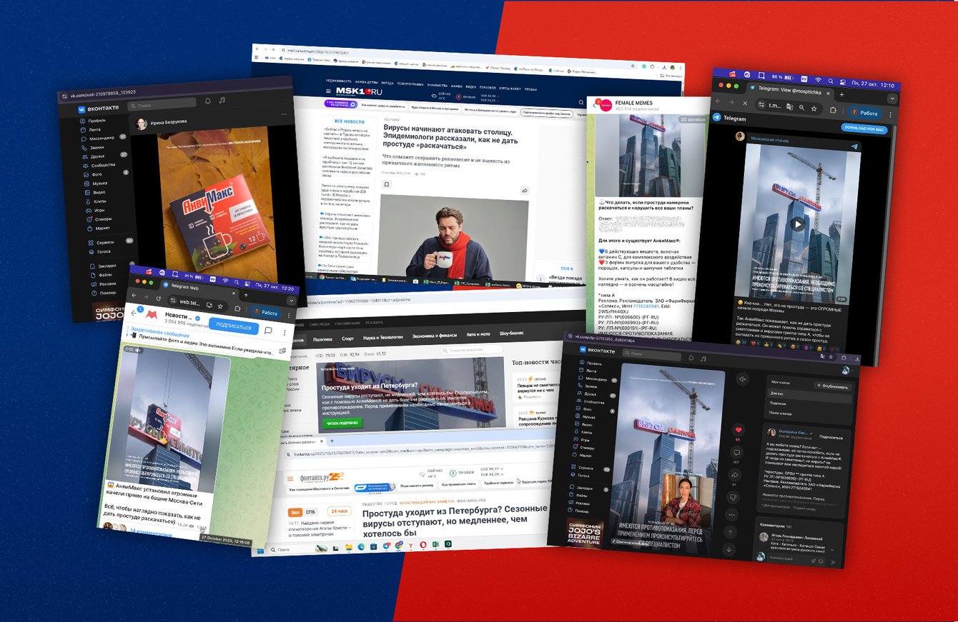The image size is (958, 622).
Task: Open the hamburger menu on the MSK1.RU site
Action: pyautogui.click(x=329, y=91)
